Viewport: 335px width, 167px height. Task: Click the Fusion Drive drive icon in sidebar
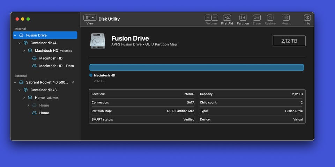pyautogui.click(x=21, y=35)
